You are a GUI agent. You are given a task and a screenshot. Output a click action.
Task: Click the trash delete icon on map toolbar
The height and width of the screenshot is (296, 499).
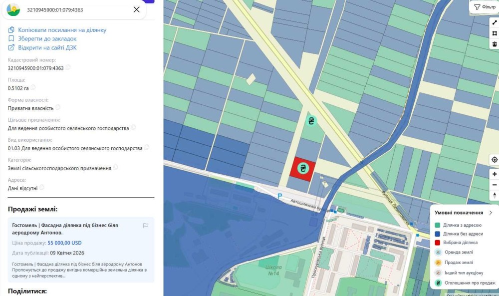click(494, 44)
